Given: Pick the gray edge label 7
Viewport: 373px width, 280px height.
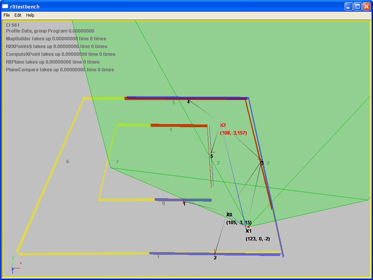Looking at the screenshot, I should pos(117,162).
